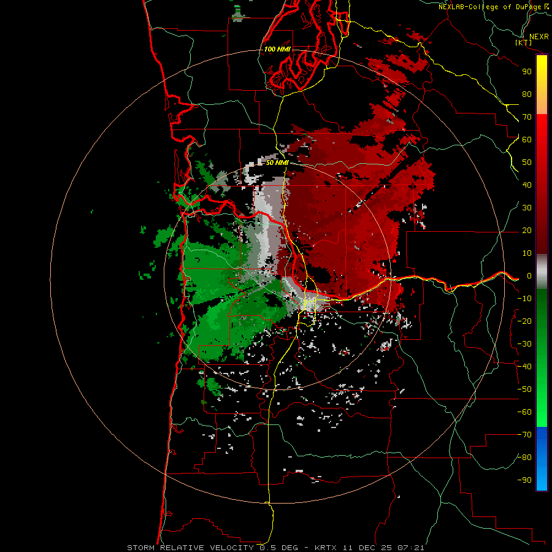Click the 80 value on velocity scale
The height and width of the screenshot is (552, 552).
point(527,94)
